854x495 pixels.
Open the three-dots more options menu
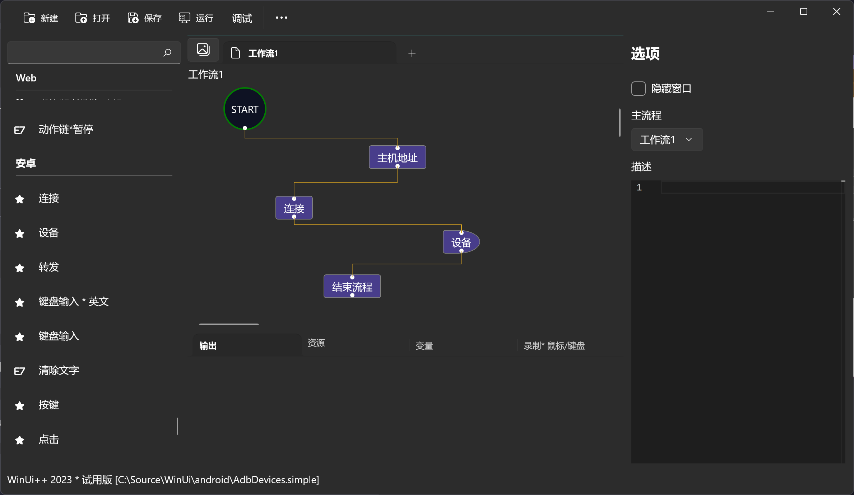(281, 18)
